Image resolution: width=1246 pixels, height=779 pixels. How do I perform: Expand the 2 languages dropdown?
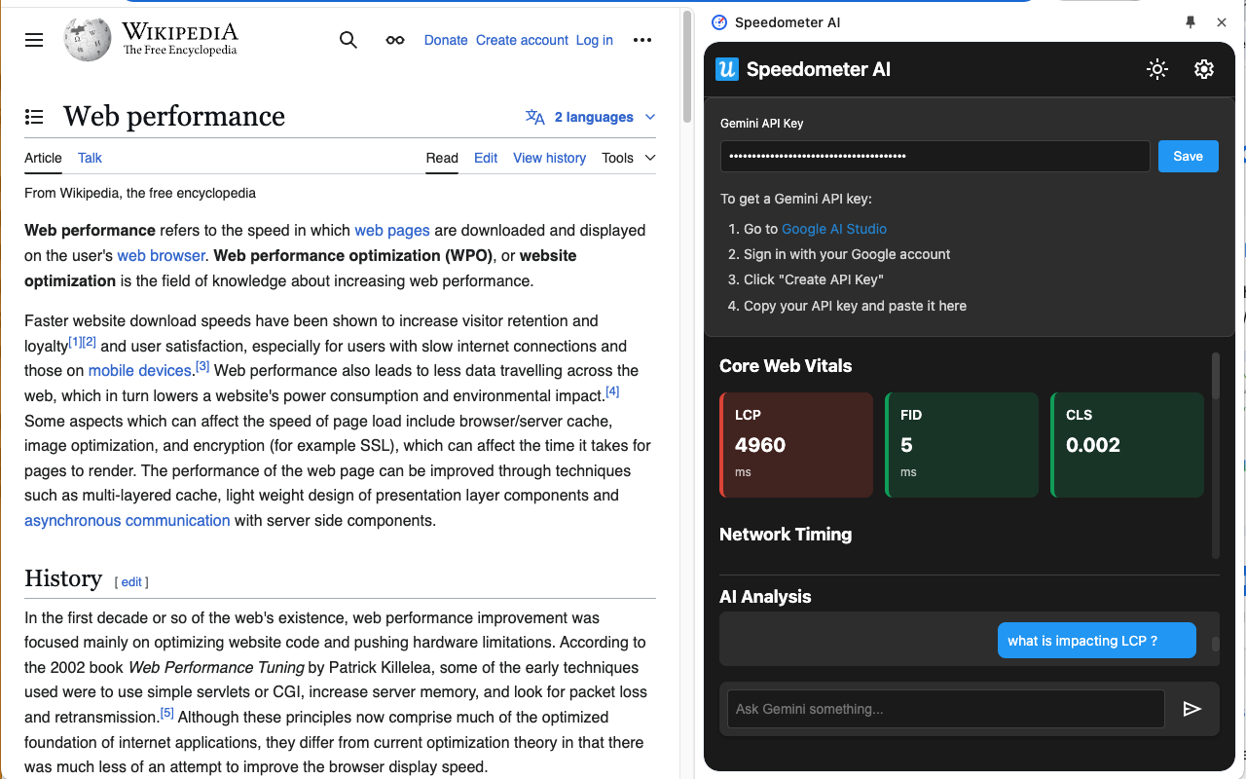pyautogui.click(x=591, y=117)
